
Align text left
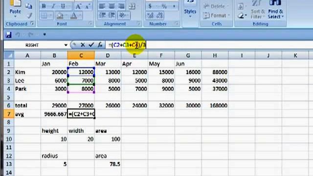pos(102,6)
